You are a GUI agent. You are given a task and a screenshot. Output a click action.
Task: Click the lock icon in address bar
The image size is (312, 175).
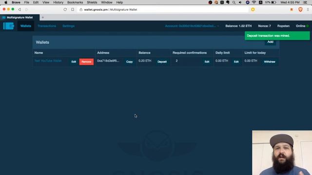[81, 10]
